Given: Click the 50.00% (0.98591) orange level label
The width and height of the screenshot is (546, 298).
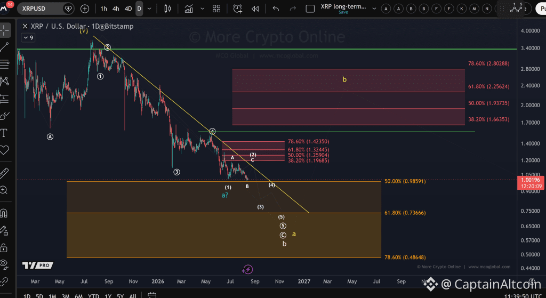Looking at the screenshot, I should tap(405, 181).
